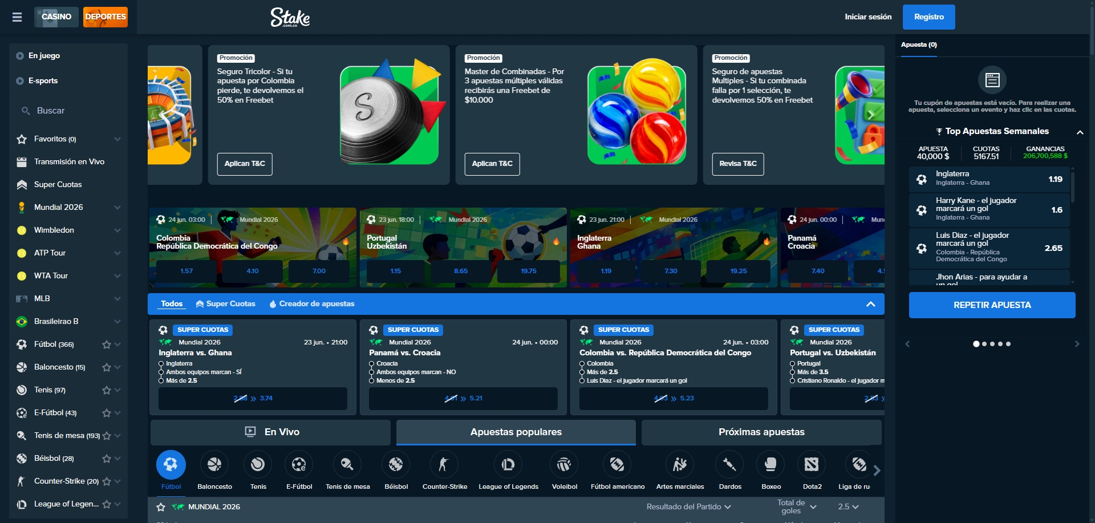Click the Super Cuotas sidebar icon

click(22, 185)
